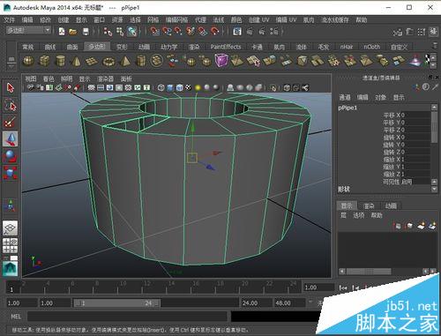441x336 pixels.
Task: Toggle wireframe cube display in viewport toolbar
Action: [161, 87]
